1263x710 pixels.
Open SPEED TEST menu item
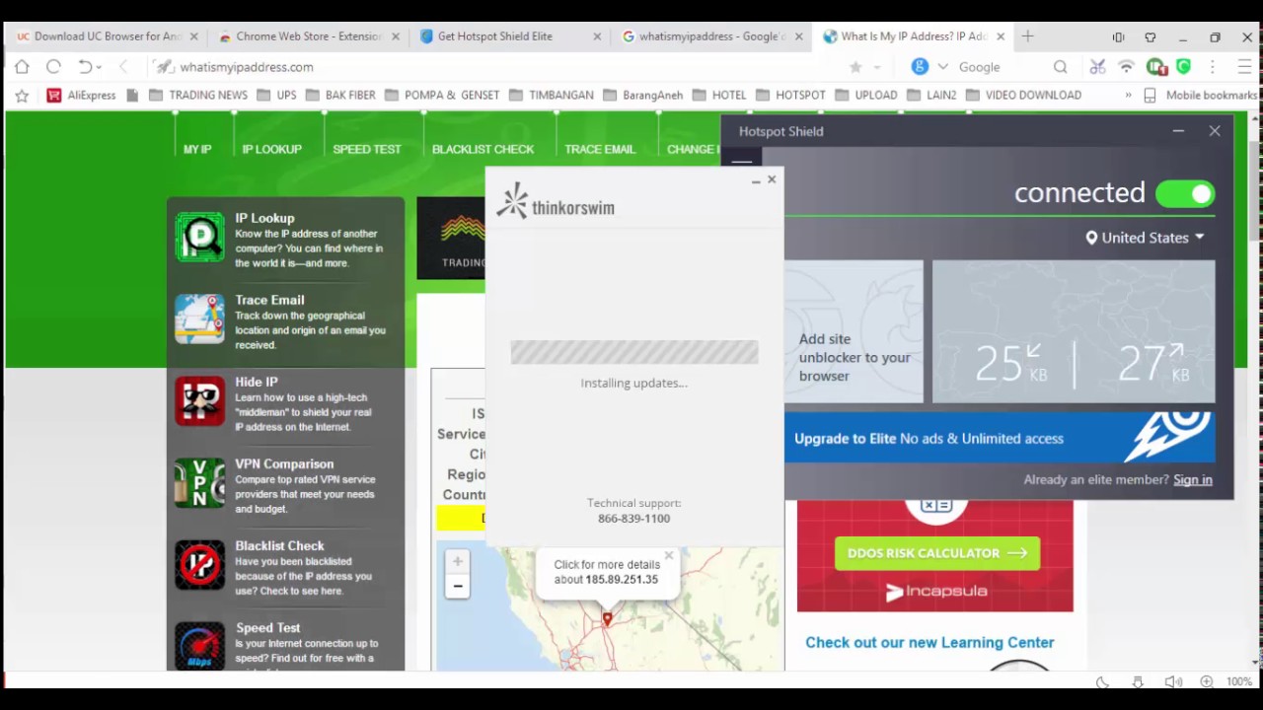(x=367, y=149)
